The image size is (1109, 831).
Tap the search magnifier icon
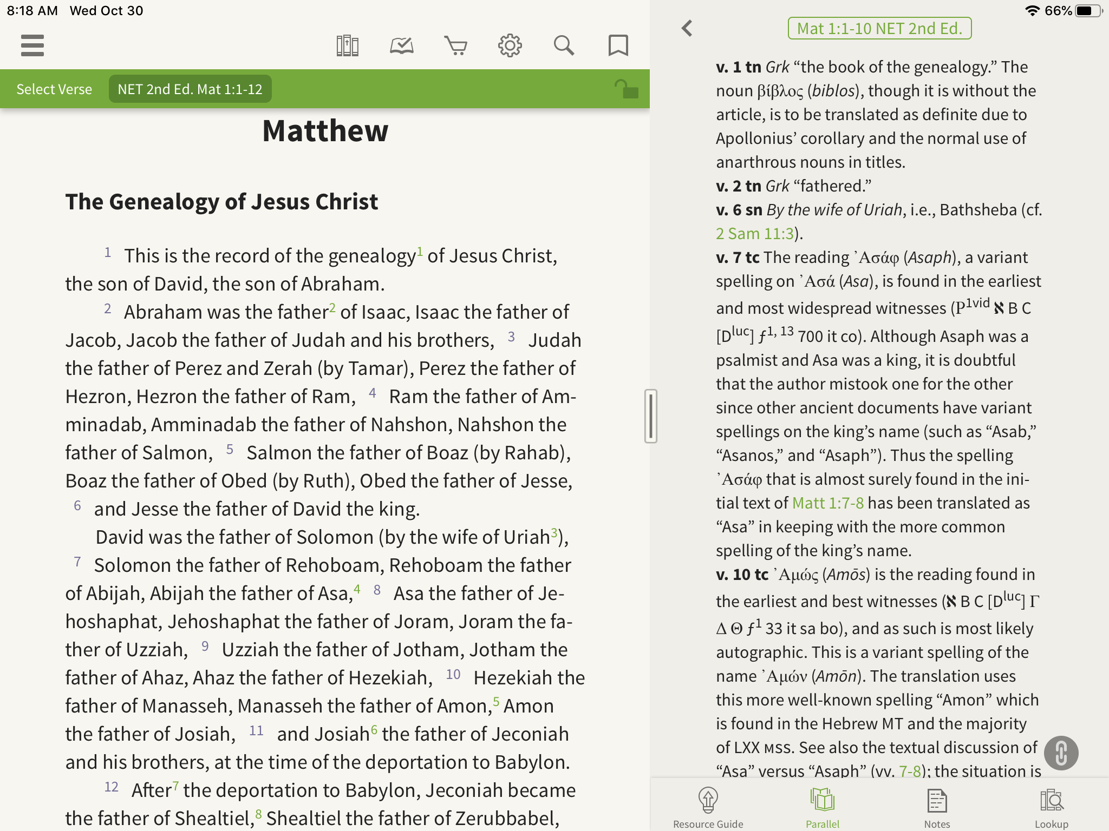pos(564,45)
